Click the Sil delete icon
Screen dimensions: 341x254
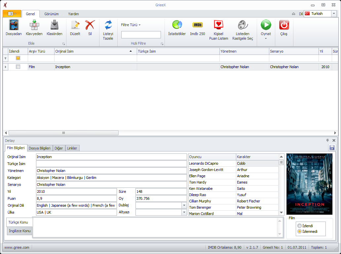click(90, 25)
